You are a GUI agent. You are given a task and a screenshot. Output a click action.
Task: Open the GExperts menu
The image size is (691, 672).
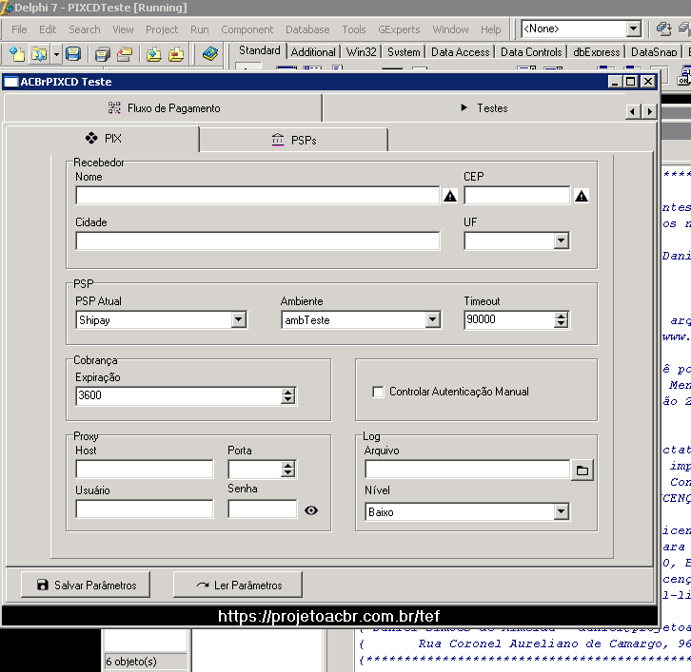[399, 29]
